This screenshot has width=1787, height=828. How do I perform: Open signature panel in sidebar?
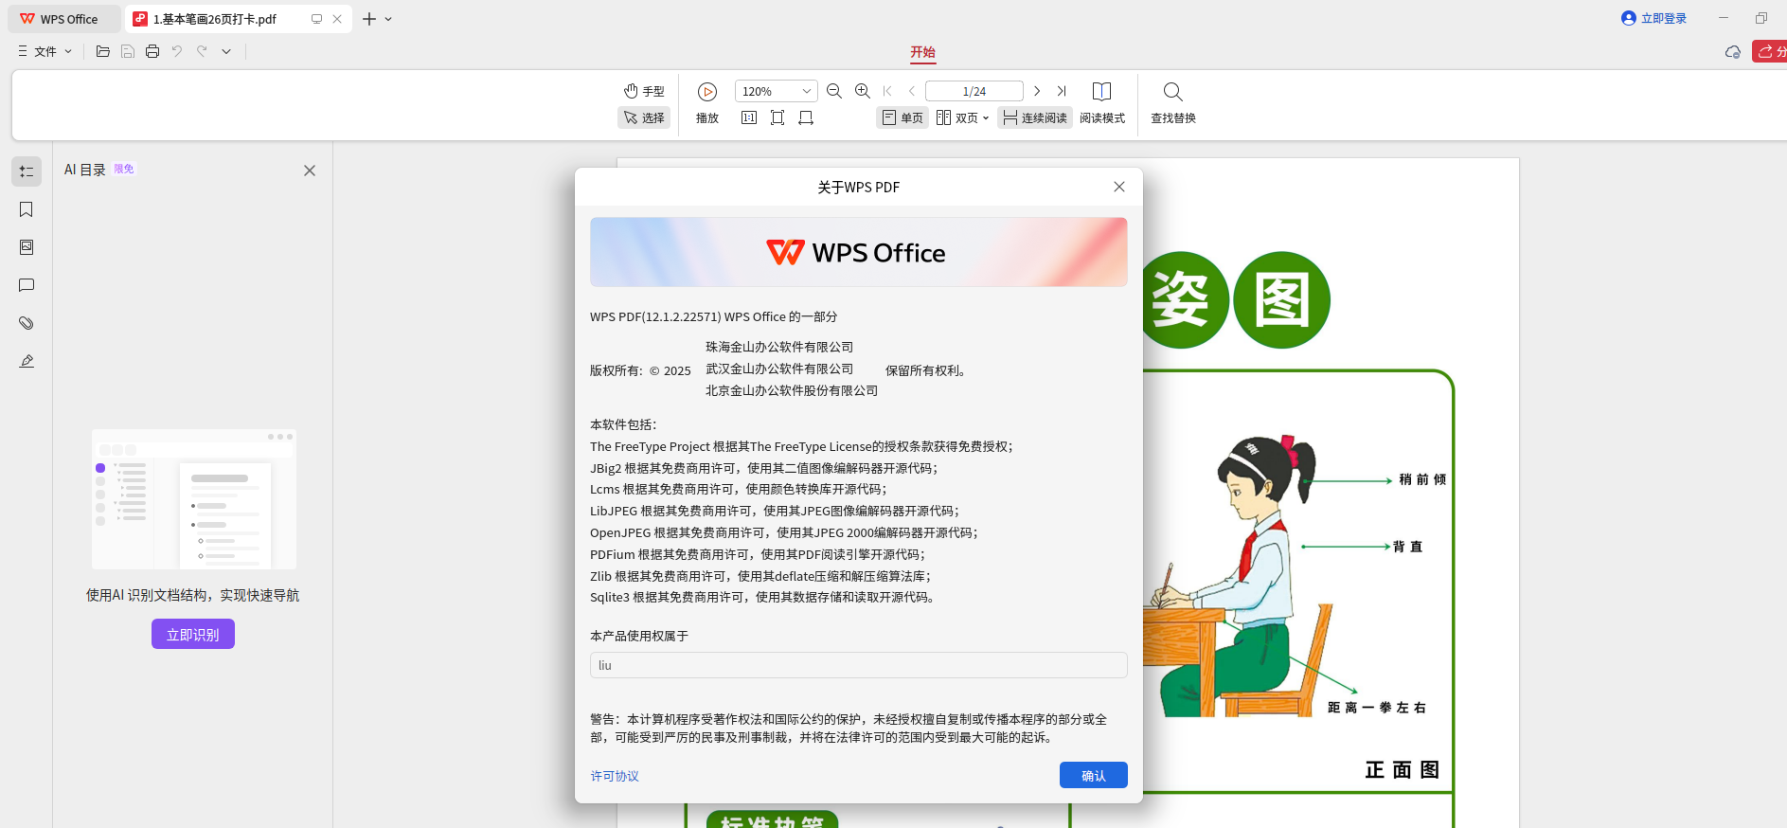coord(27,361)
